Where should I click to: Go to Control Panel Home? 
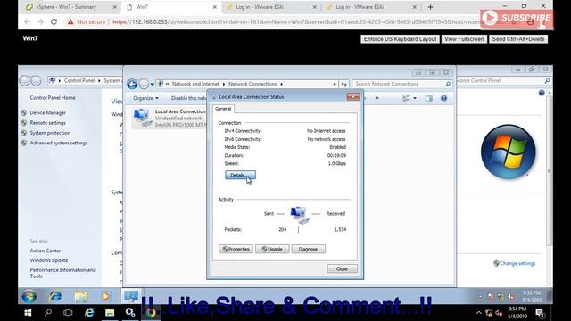pyautogui.click(x=53, y=98)
